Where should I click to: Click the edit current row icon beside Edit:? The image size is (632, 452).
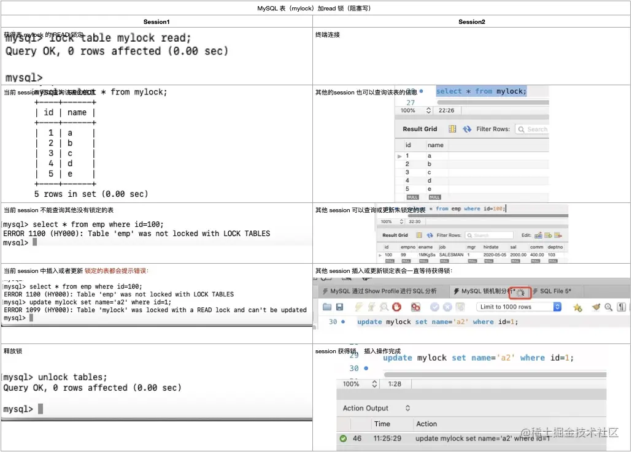tap(538, 236)
